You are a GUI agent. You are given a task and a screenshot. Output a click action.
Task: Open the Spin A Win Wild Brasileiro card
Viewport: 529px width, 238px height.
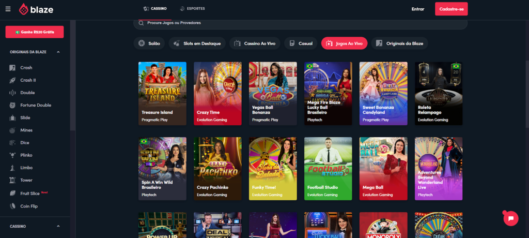162,169
